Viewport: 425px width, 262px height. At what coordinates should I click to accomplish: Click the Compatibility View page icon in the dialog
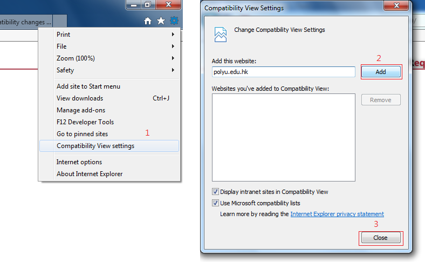[x=220, y=35]
